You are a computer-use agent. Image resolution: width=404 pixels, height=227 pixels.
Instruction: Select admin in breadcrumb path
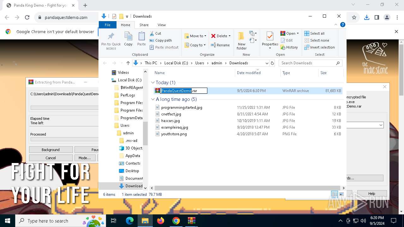pyautogui.click(x=217, y=63)
